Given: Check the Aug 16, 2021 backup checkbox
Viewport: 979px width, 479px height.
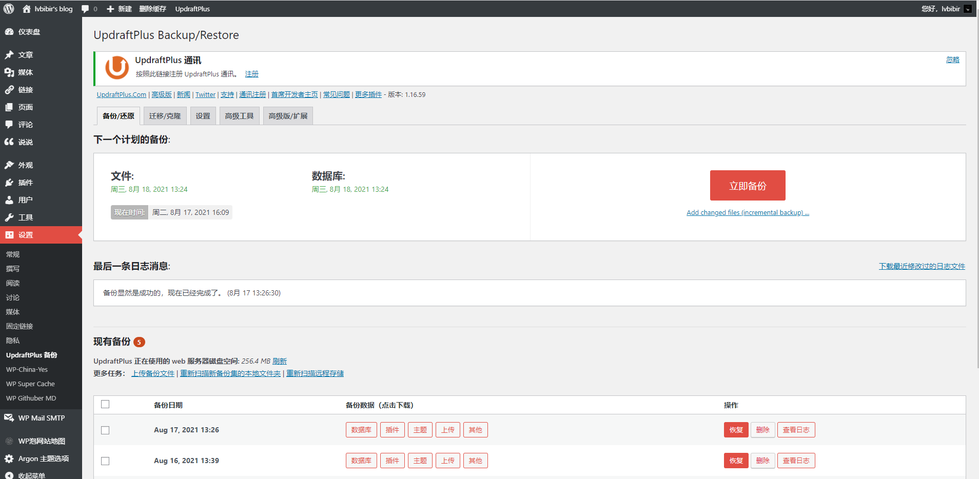Looking at the screenshot, I should [105, 461].
